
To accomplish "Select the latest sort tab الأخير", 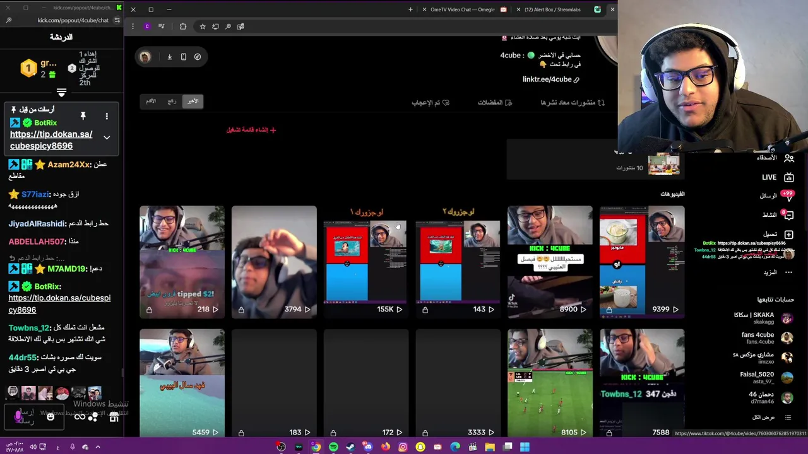I will 193,101.
